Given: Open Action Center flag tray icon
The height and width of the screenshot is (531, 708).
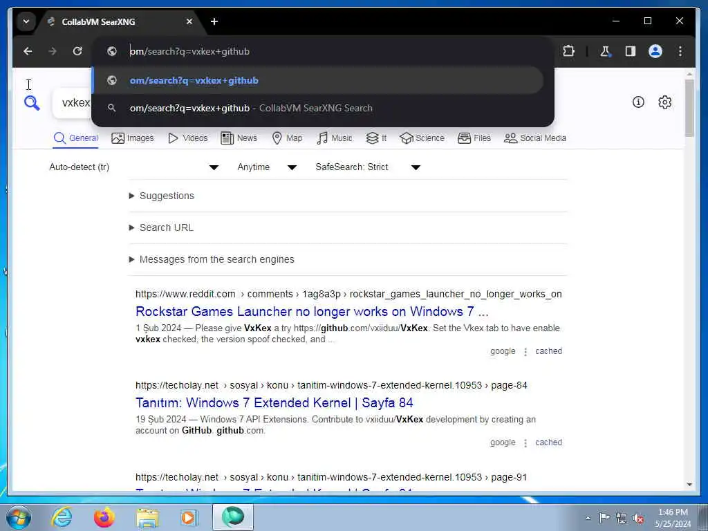Looking at the screenshot, I should 604,517.
